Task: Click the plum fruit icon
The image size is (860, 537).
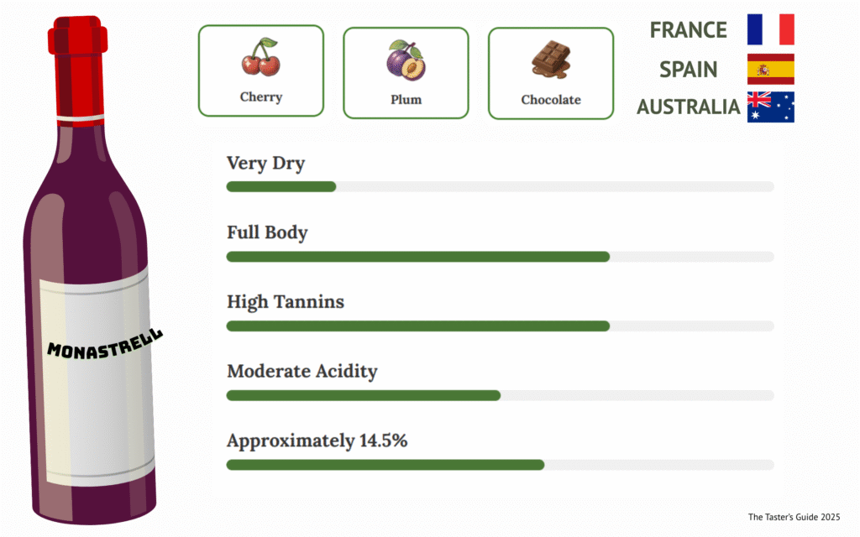Action: (406, 60)
